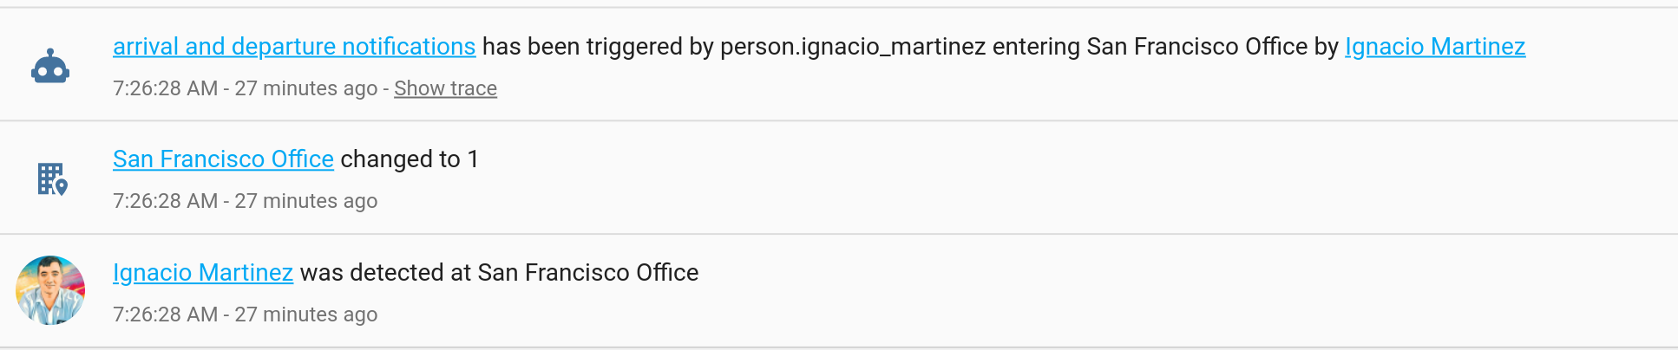Click the zone building icon
1678x350 pixels.
point(52,178)
